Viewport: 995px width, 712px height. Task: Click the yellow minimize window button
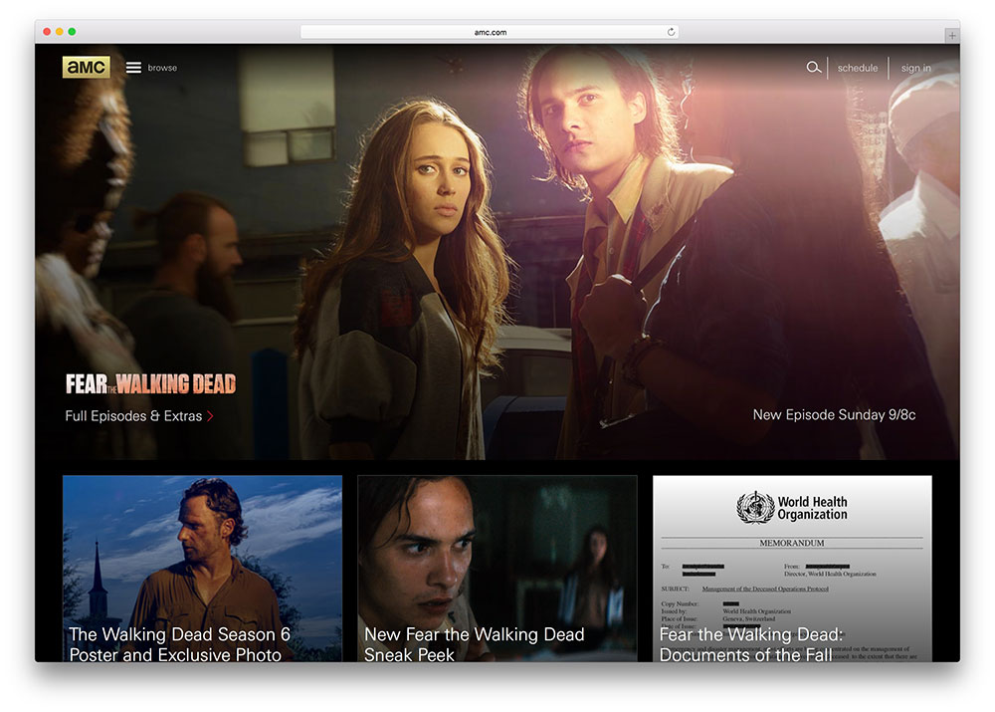(60, 31)
